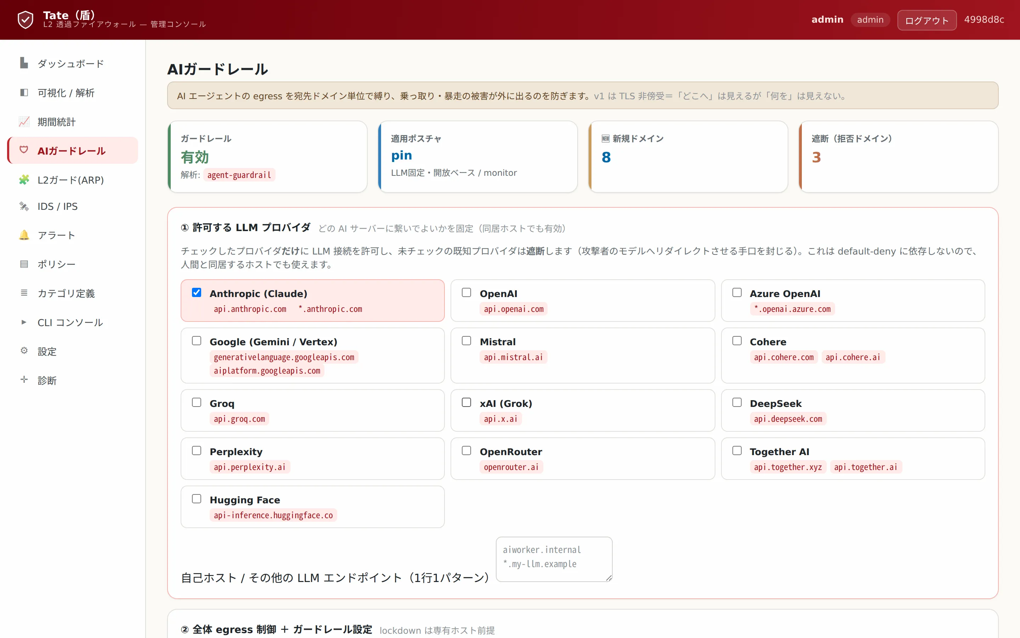Click the *.anthropic.com domain tag

330,309
